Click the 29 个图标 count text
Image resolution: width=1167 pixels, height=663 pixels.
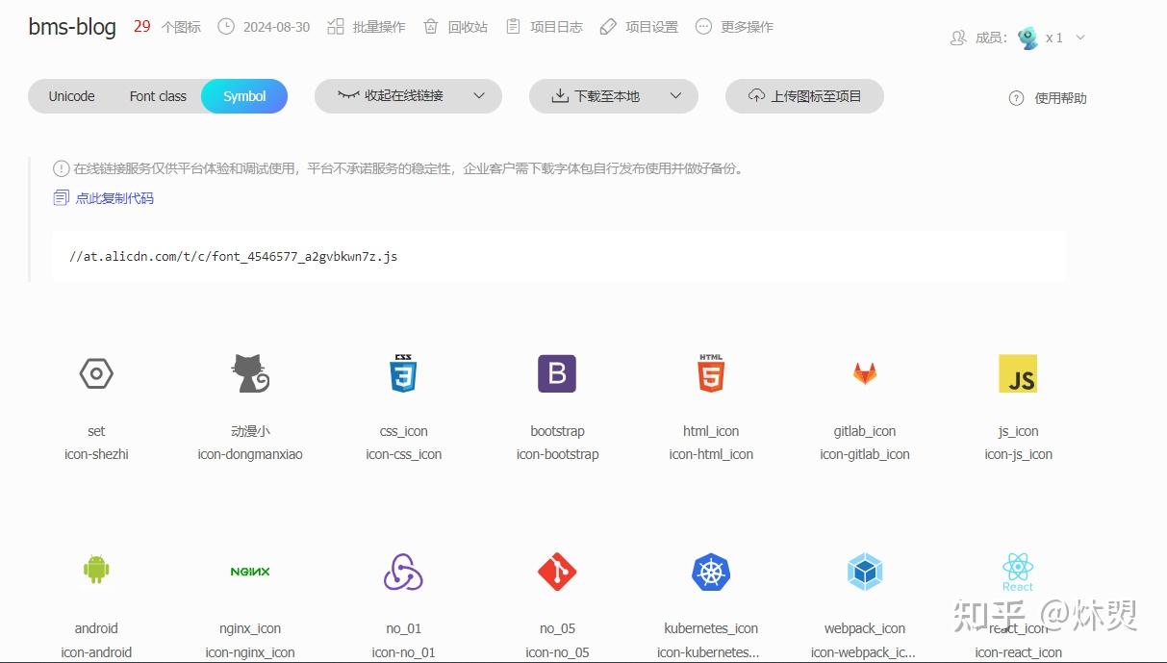166,27
